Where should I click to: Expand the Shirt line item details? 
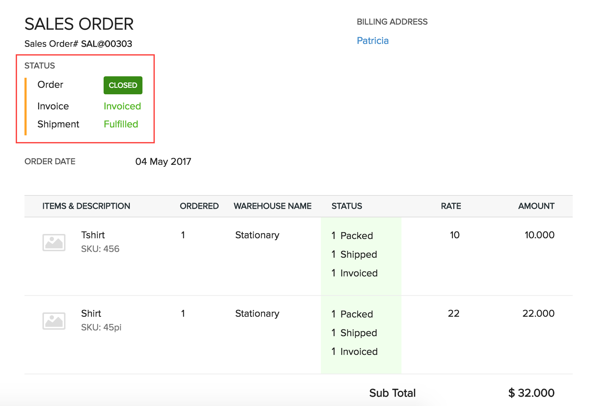[x=91, y=313]
